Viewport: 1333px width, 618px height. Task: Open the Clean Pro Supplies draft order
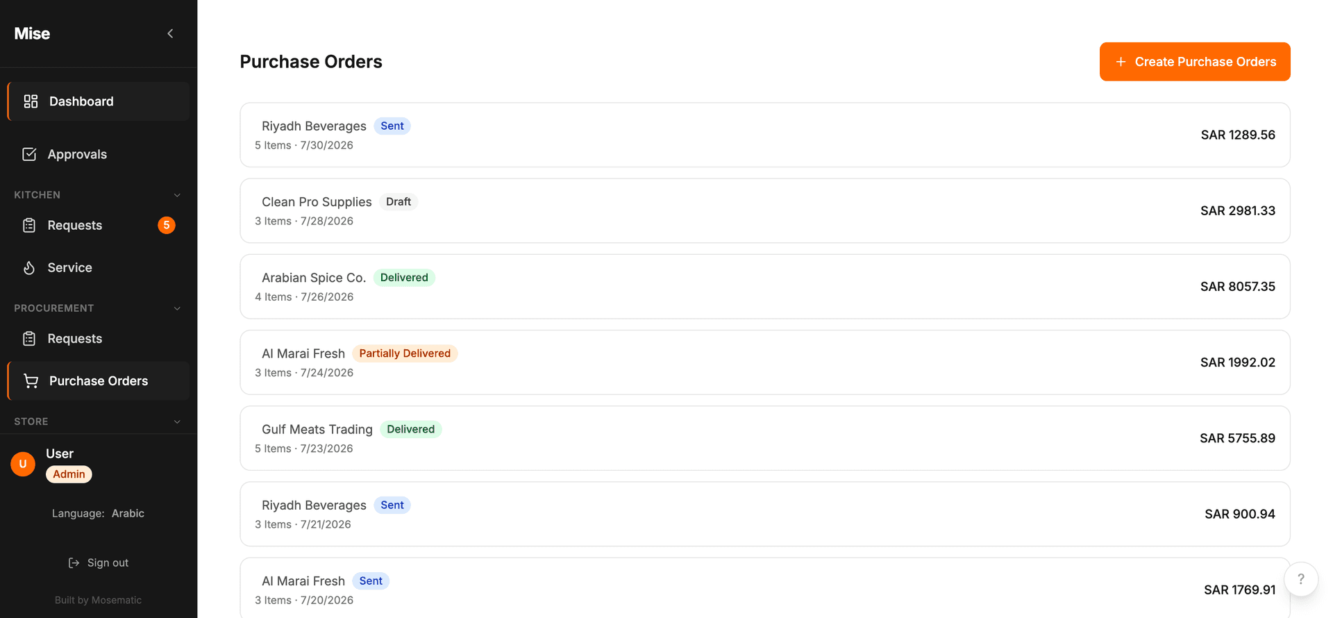click(765, 210)
